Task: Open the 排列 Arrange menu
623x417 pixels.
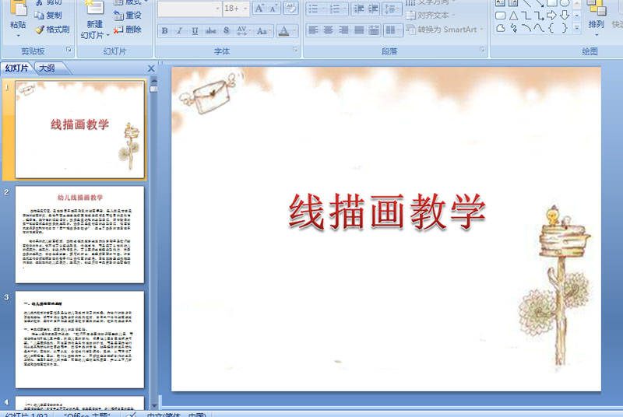Action: (596, 18)
